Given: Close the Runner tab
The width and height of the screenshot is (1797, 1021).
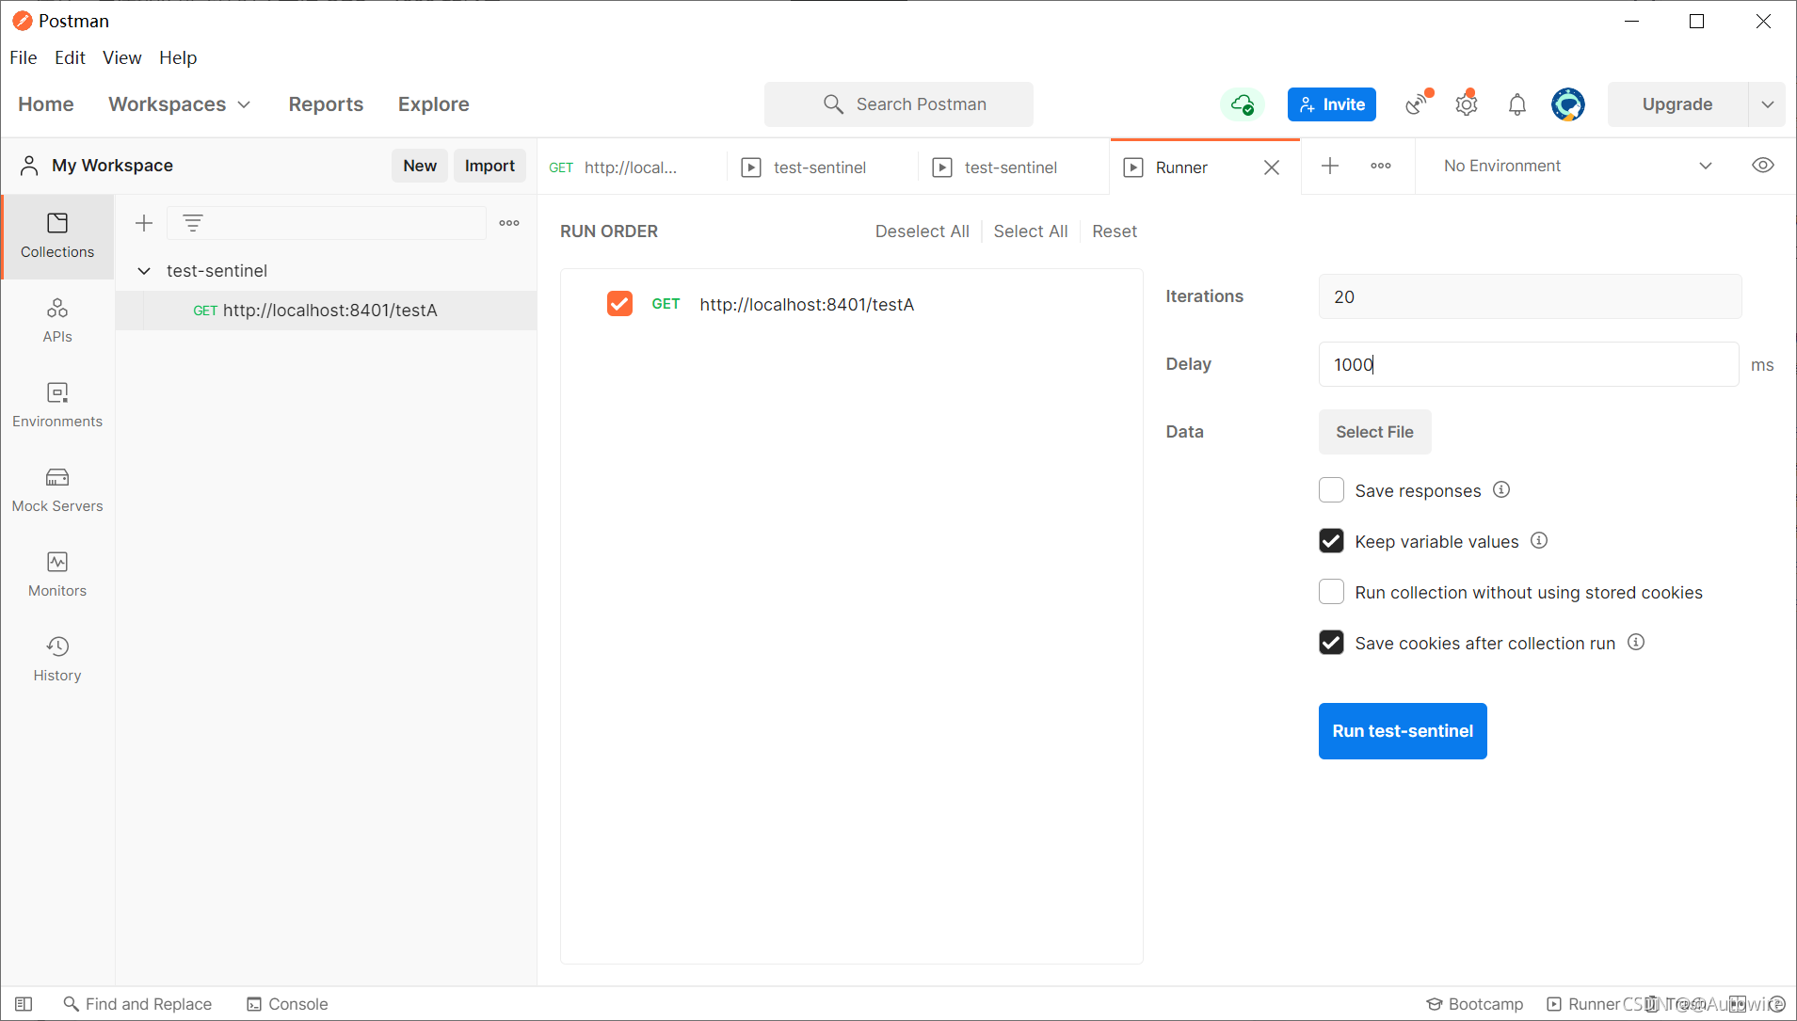Looking at the screenshot, I should pos(1272,168).
